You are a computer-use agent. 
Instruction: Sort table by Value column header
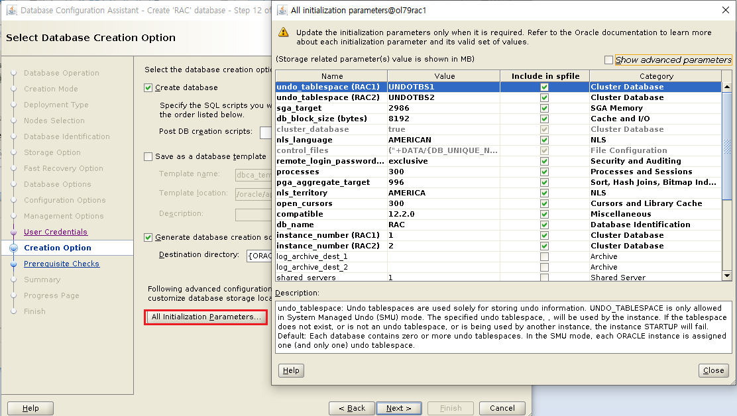click(x=444, y=76)
